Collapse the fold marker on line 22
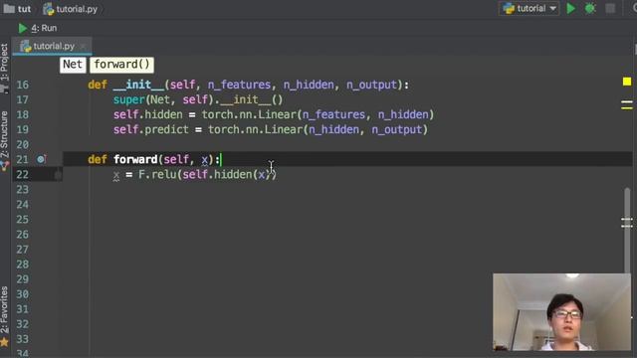The image size is (637, 358). pos(58,175)
